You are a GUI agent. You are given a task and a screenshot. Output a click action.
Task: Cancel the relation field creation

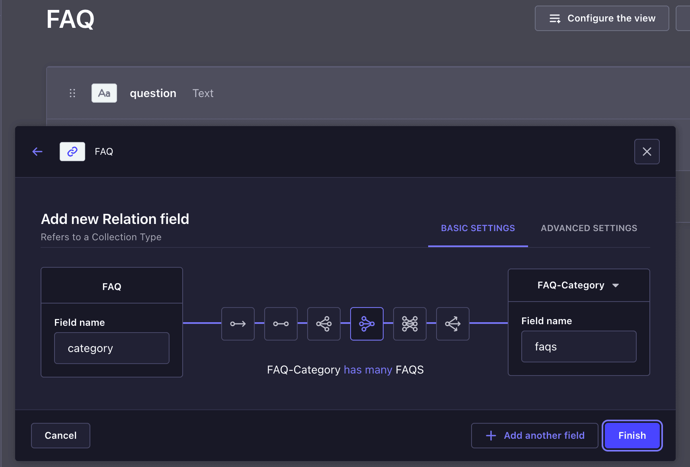[x=60, y=436]
